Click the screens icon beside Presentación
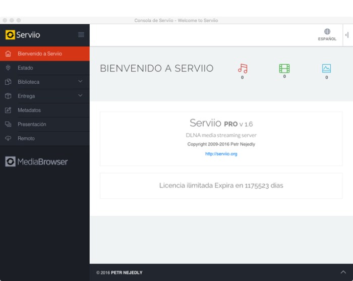The width and height of the screenshot is (353, 281). point(8,124)
